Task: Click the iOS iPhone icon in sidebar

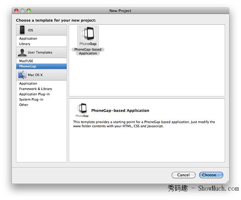Action: point(22,30)
